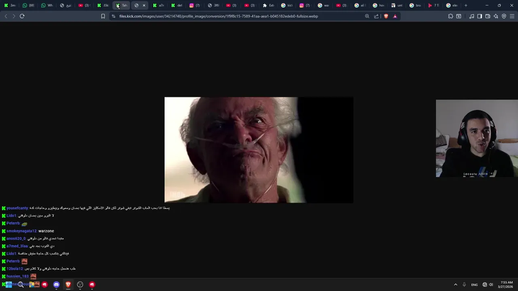The height and width of the screenshot is (291, 518).
Task: Open the Extensions puzzle icon in toolbar
Action: [450, 16]
